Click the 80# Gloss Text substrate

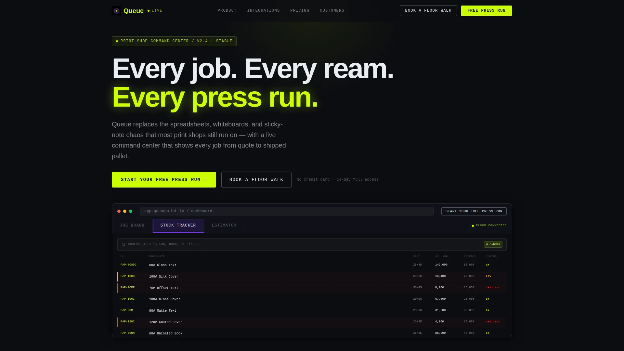[163, 265]
